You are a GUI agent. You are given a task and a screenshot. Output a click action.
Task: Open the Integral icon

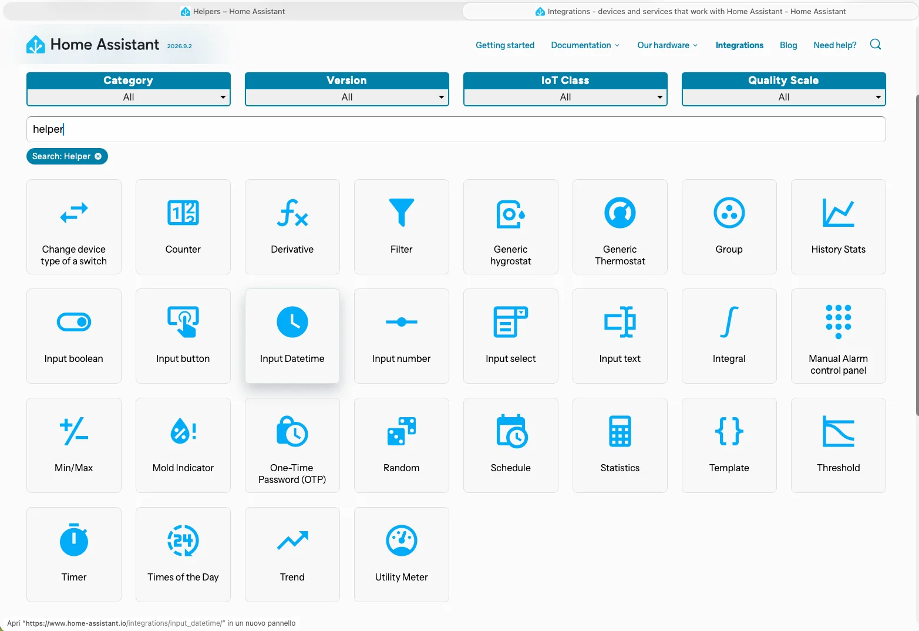pos(729,322)
